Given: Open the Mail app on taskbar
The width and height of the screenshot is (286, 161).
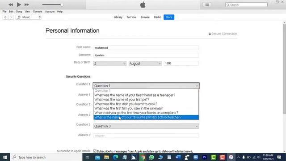Looking at the screenshot, I should click(x=97, y=157).
